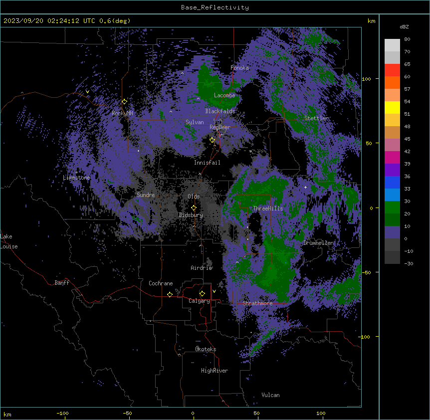Click the Lacombe label on the map
Viewport: 430px width, 420px height.
[x=224, y=95]
